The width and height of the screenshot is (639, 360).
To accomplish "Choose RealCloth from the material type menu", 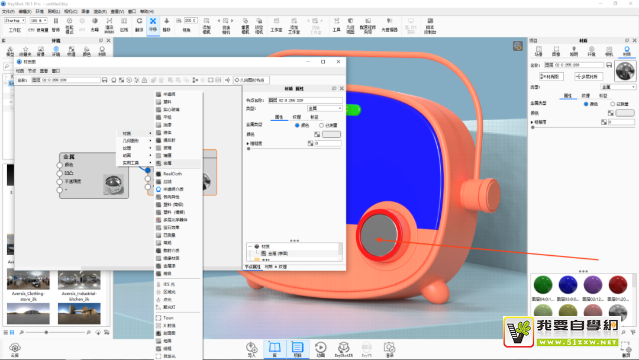I will (172, 174).
